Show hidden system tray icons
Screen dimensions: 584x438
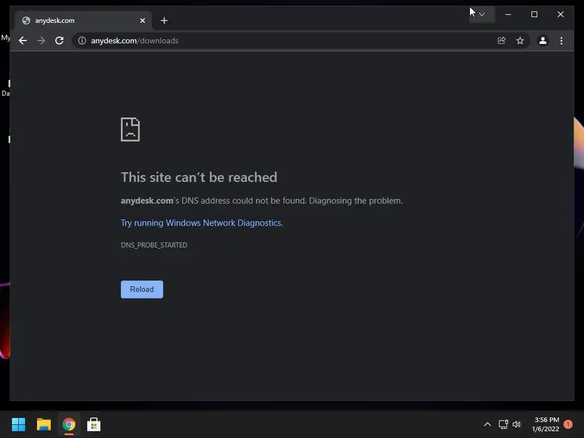click(x=487, y=424)
